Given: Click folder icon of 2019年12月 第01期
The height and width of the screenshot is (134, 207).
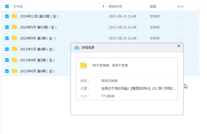Looking at the screenshot, I should coord(15,16).
